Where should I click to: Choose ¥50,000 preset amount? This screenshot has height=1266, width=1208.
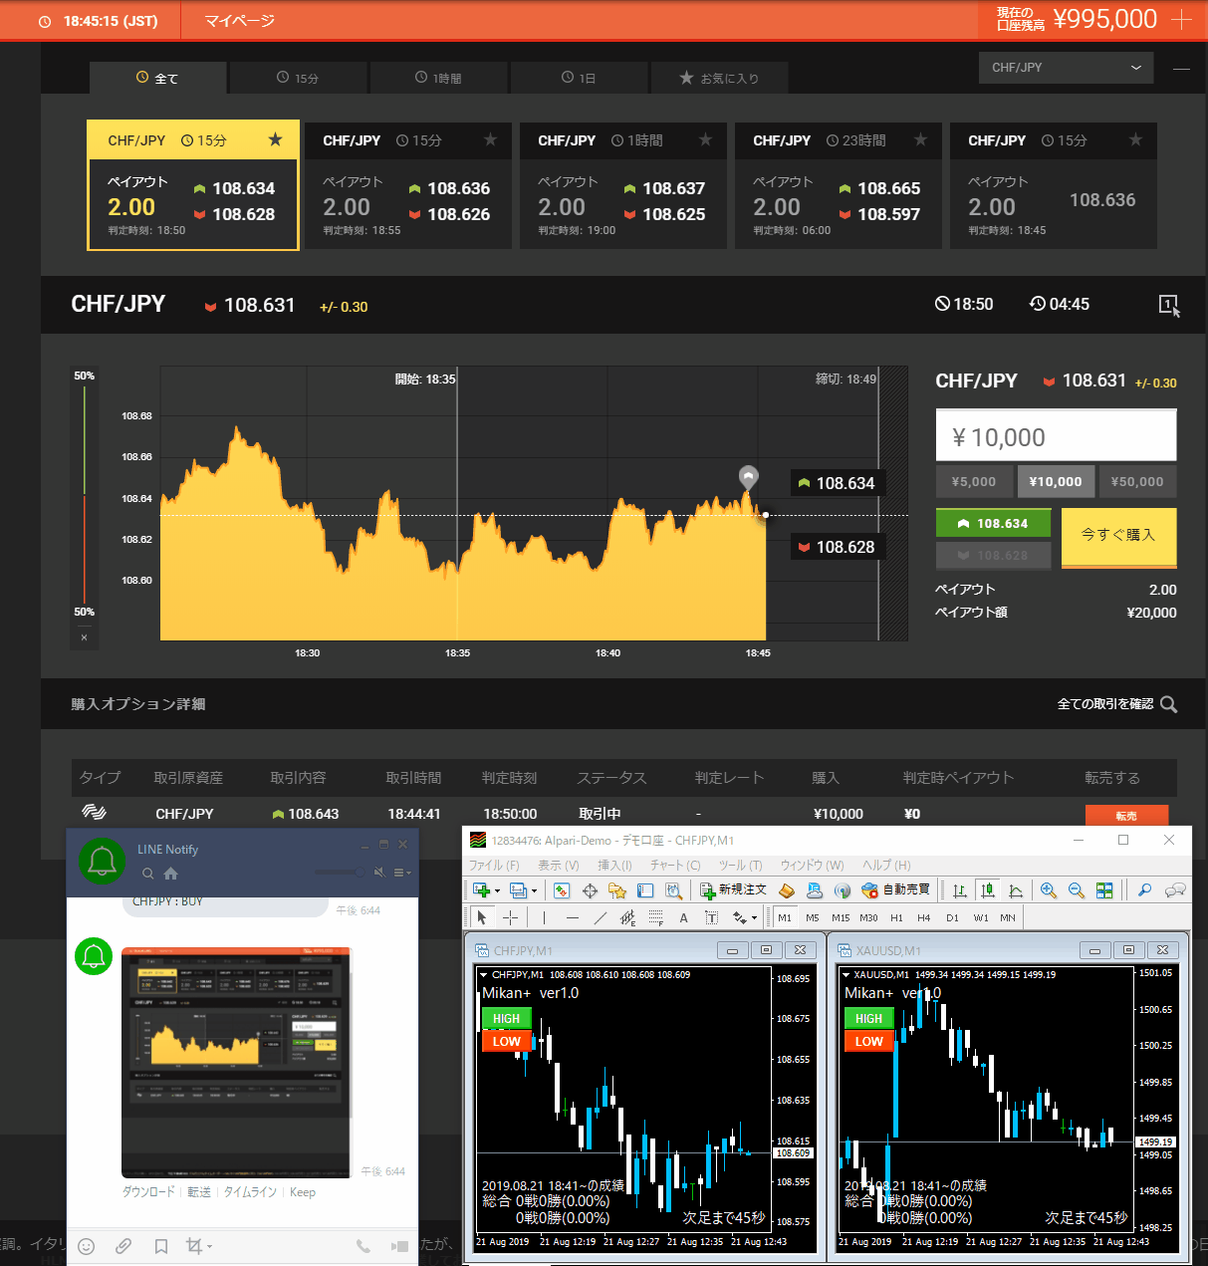click(x=1137, y=482)
